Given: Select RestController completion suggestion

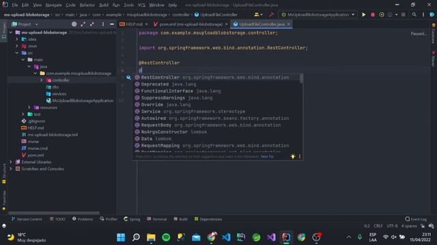Looking at the screenshot, I should click(217, 77).
